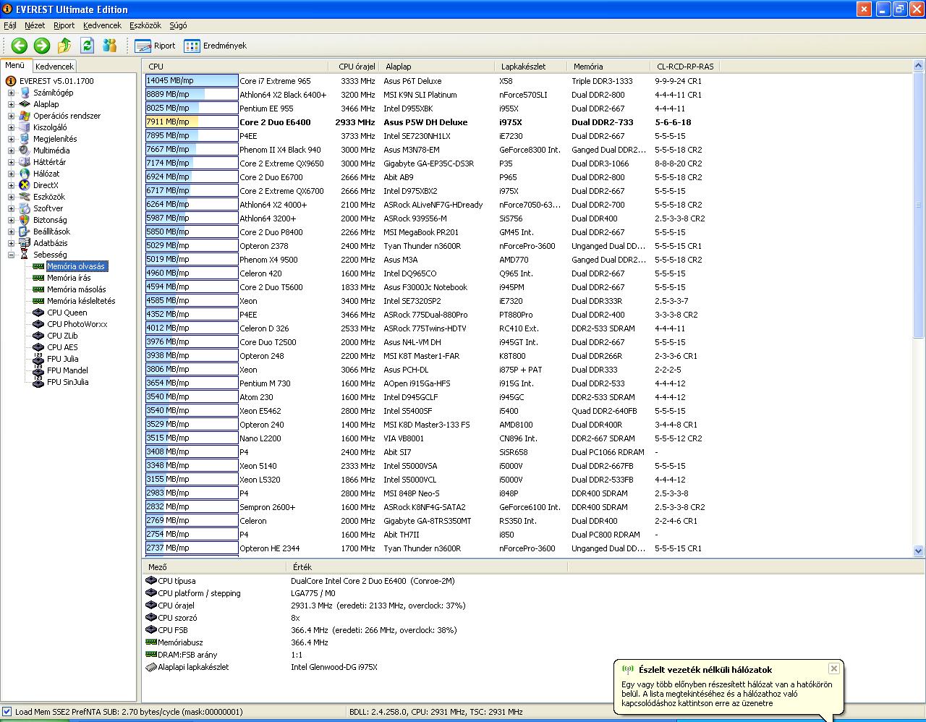This screenshot has width=926, height=722.
Task: Click the Multimédia tree node icon
Action: coord(25,150)
